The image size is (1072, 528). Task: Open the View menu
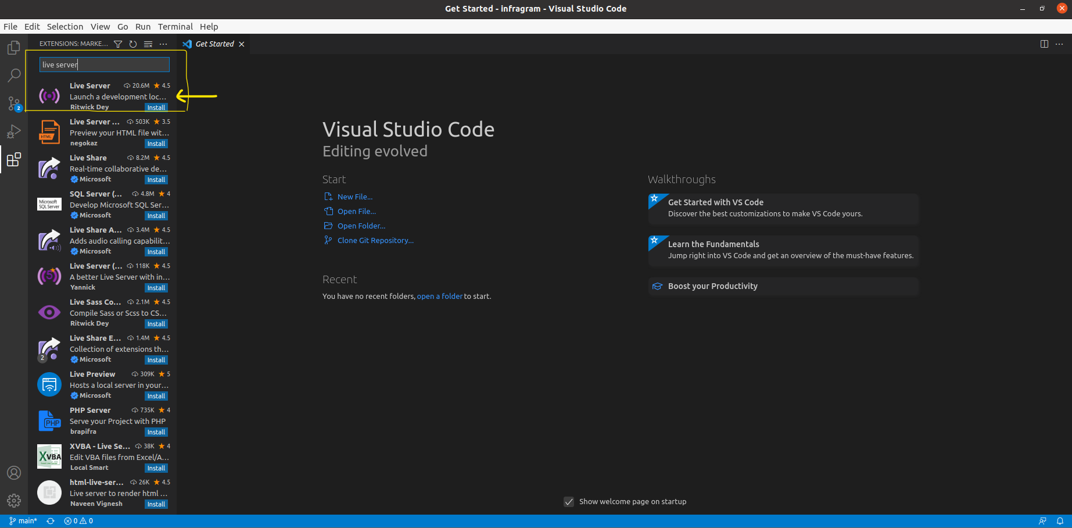[x=100, y=27]
